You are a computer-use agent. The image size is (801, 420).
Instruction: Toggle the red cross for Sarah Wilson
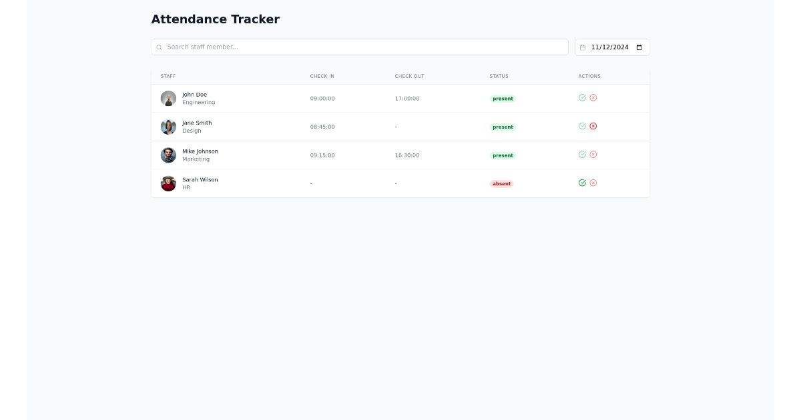tap(593, 183)
